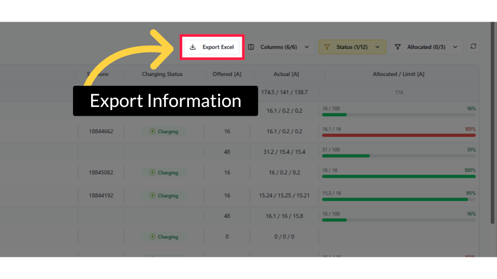Click the Allocated / Limit [A] column header
Screen dimensions: 497x279
pyautogui.click(x=398, y=74)
